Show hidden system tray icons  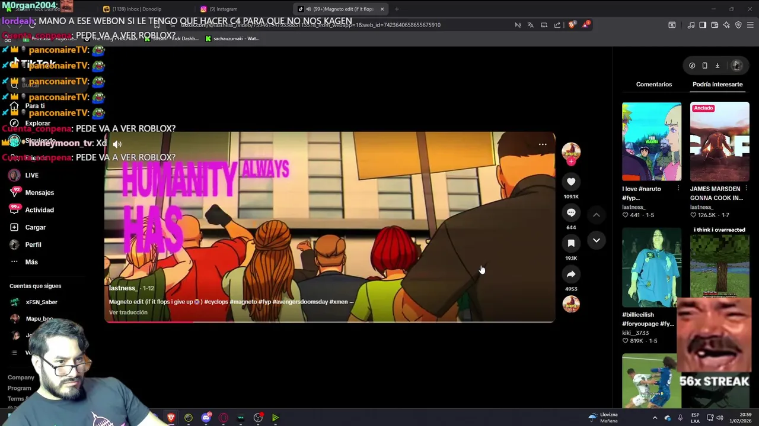pyautogui.click(x=655, y=418)
